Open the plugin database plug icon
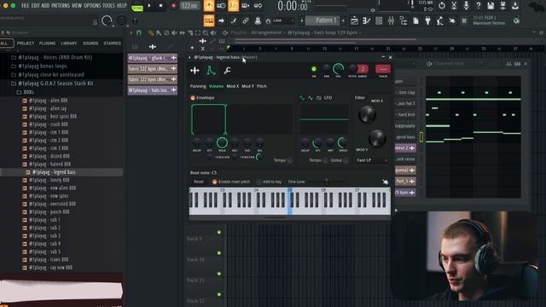 coord(427,20)
